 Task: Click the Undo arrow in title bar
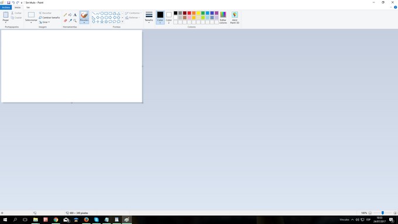coord(13,2)
